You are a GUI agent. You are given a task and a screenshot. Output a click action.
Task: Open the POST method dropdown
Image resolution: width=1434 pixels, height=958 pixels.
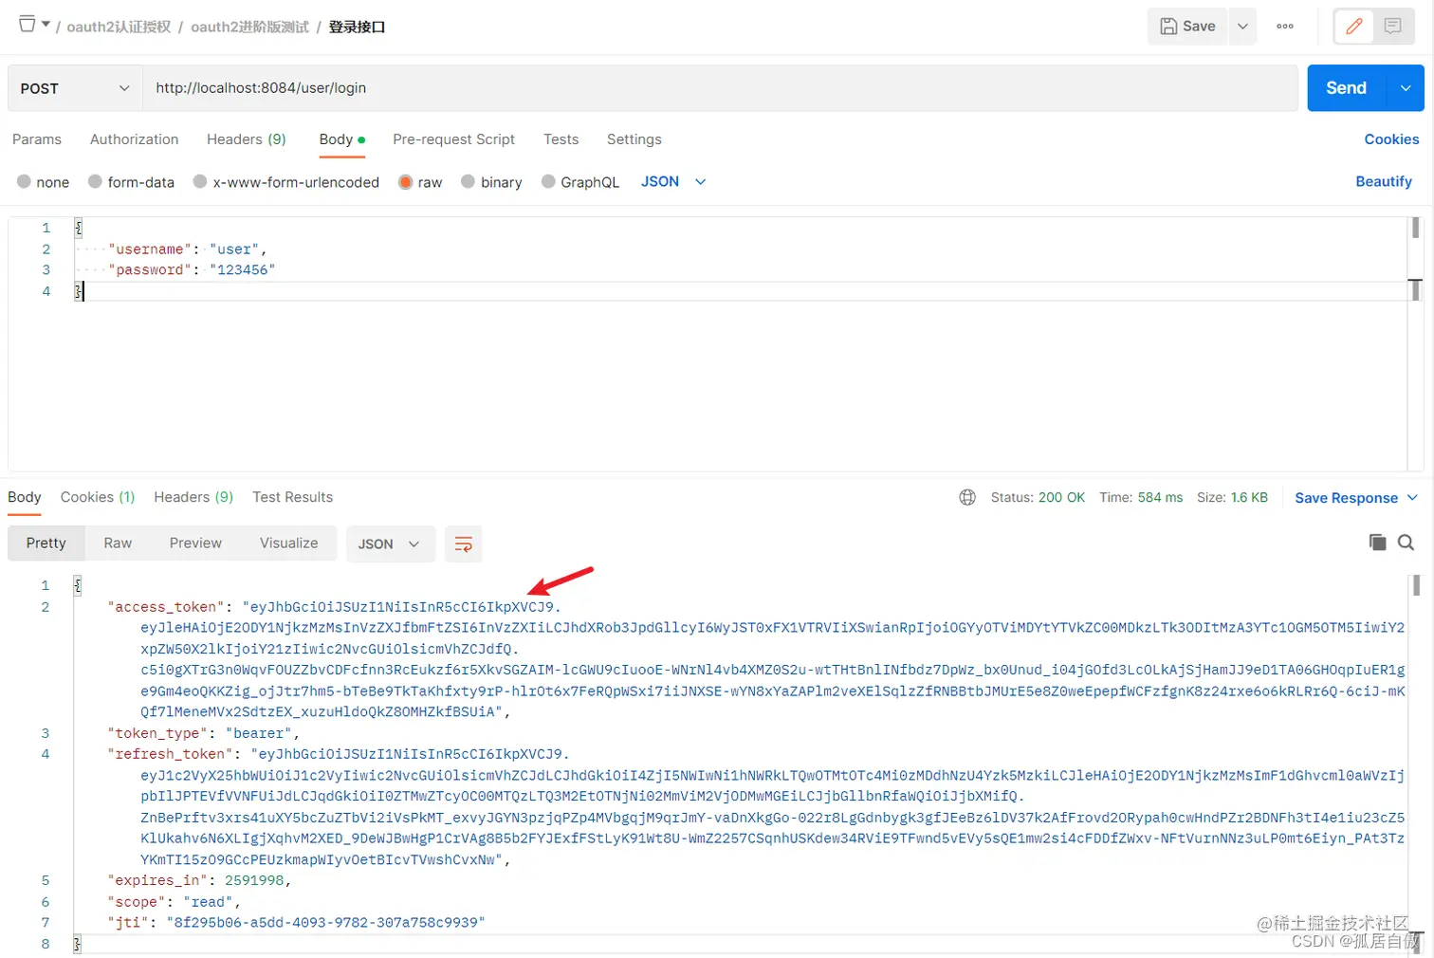tap(75, 88)
